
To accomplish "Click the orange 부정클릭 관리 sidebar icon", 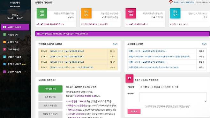I will coord(4,42).
